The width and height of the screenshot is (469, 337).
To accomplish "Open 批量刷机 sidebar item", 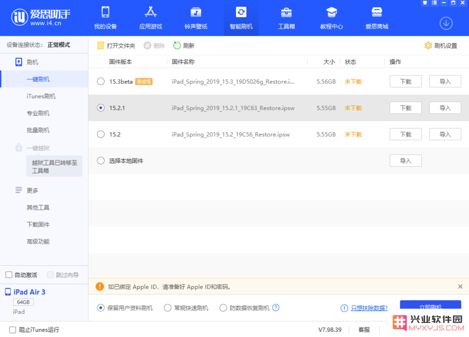I will point(38,130).
